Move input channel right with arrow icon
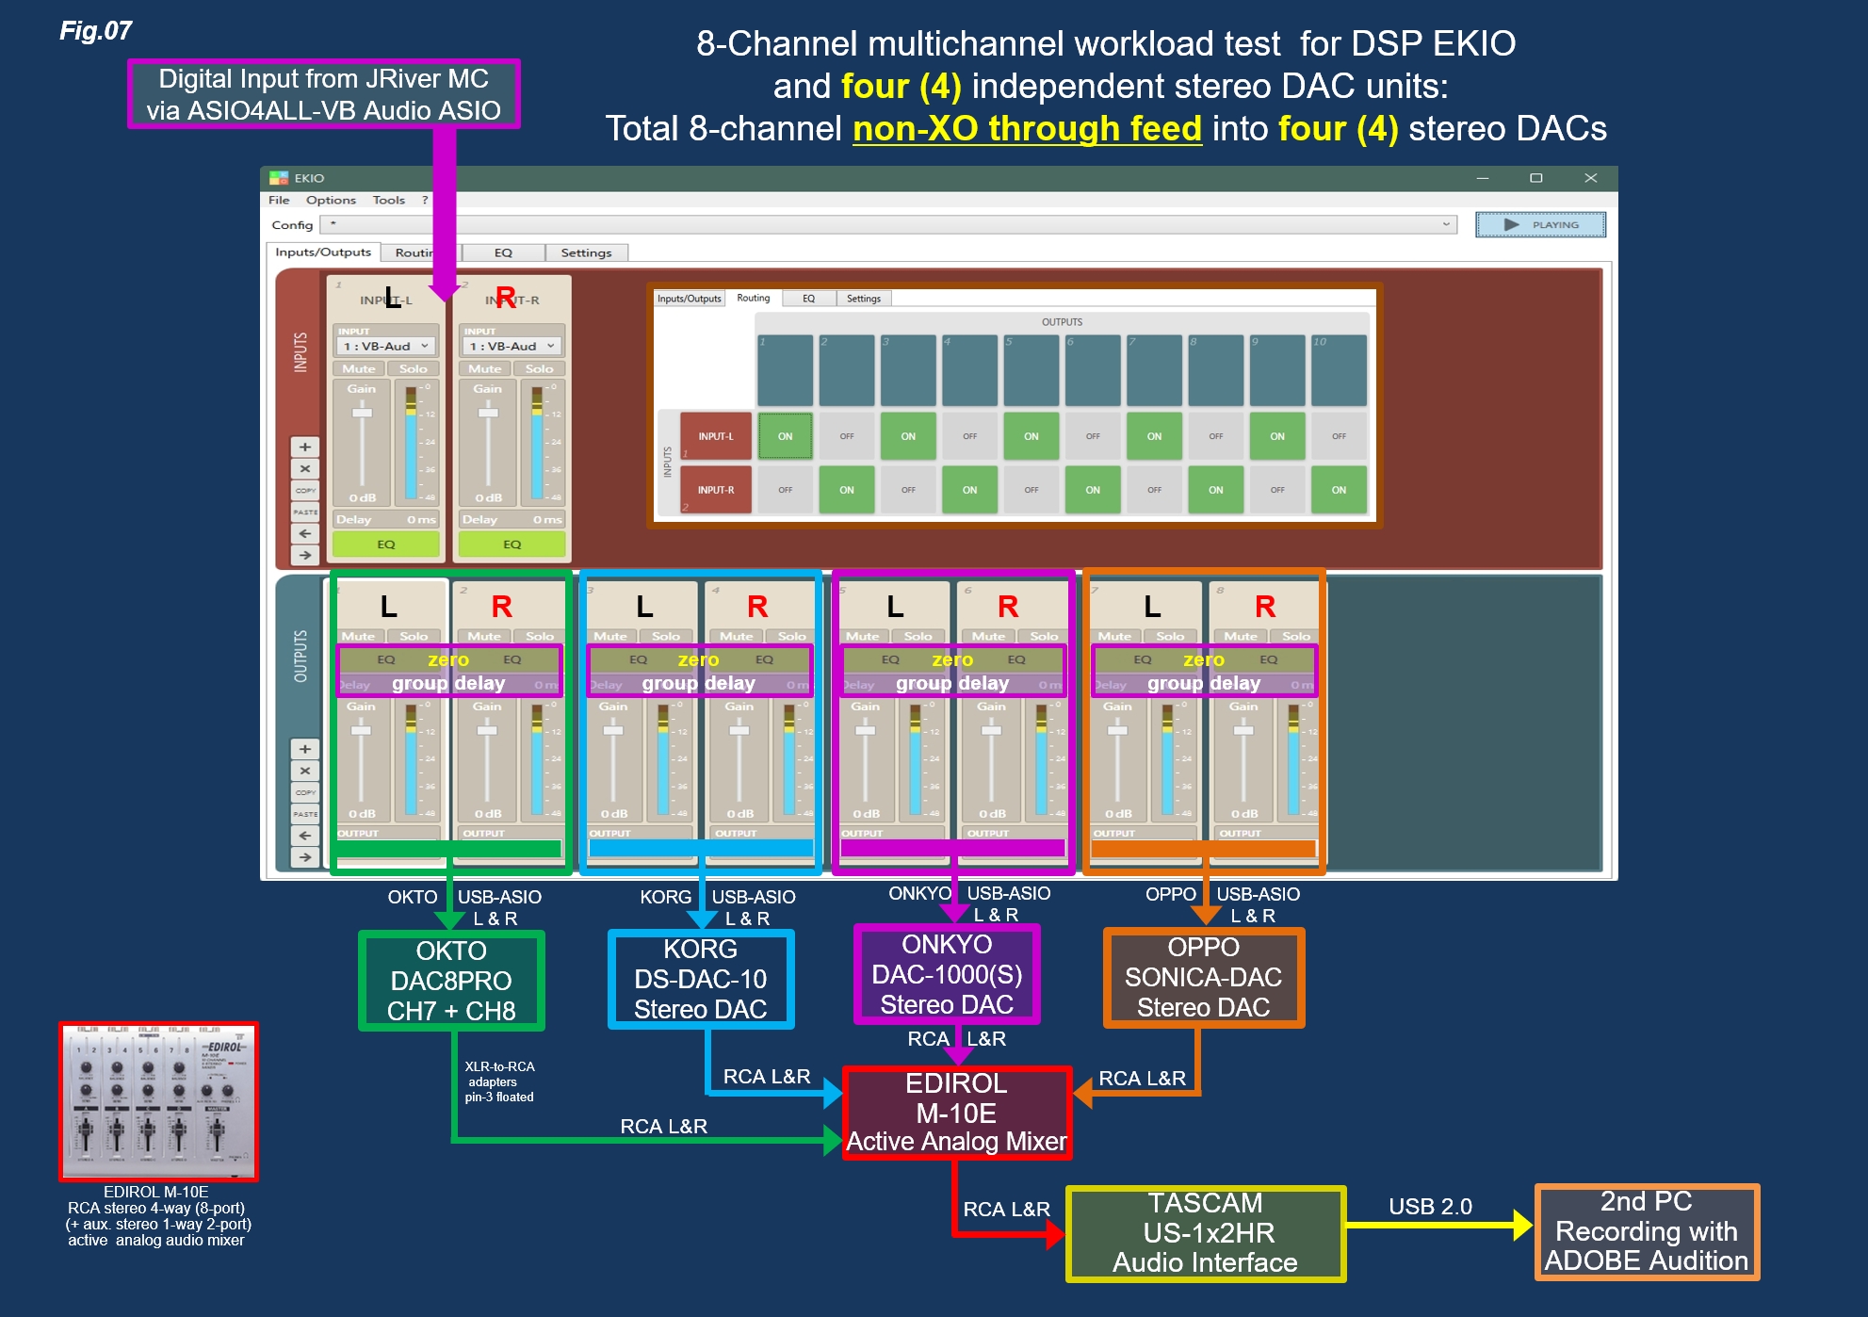 (304, 555)
